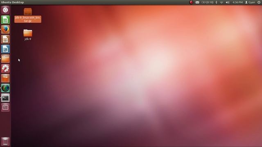Open the Gyan user account menu
This screenshot has height=147, width=262.
click(x=250, y=2)
